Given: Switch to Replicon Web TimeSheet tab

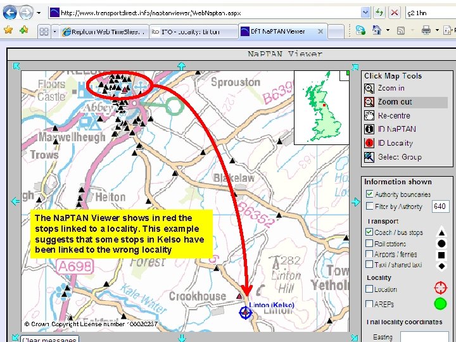Looking at the screenshot, I should (x=104, y=32).
